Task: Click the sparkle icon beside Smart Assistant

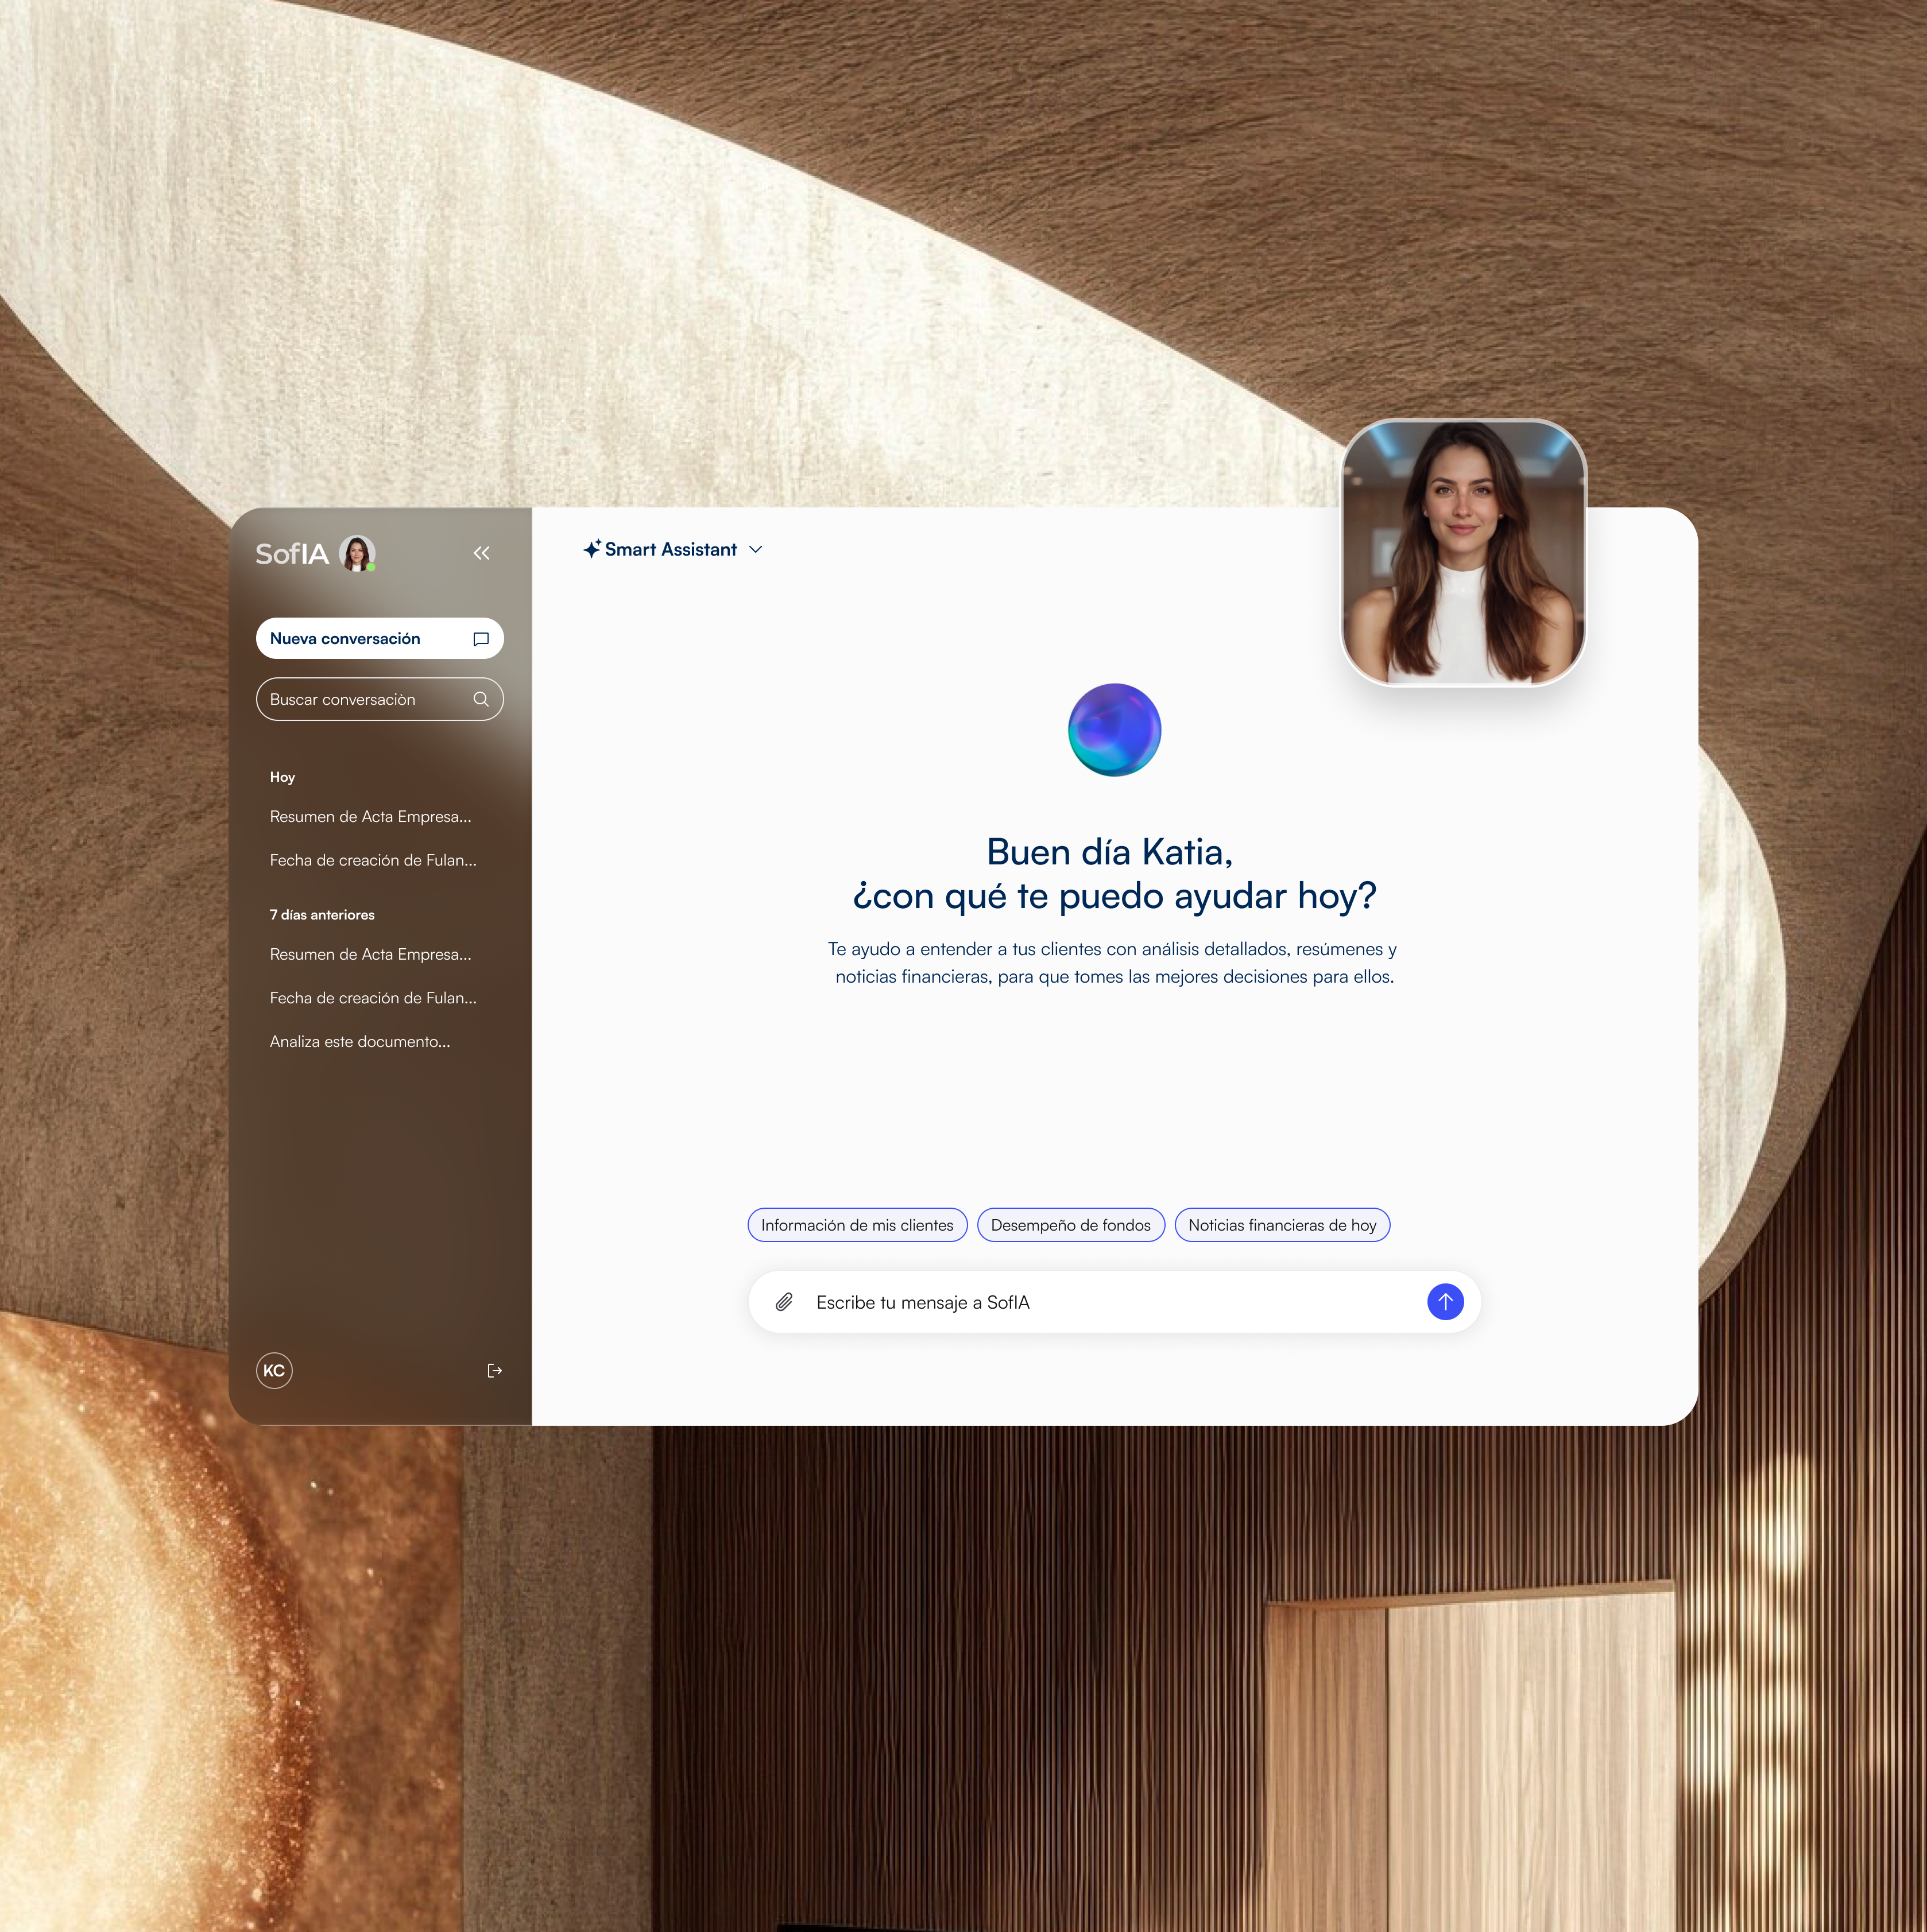Action: [x=593, y=549]
